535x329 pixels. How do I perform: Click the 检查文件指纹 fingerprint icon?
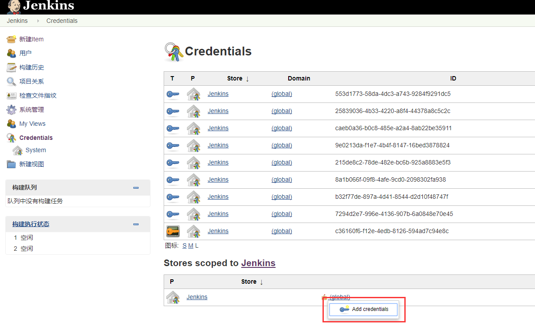(11, 95)
